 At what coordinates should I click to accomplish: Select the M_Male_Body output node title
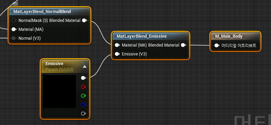229,36
